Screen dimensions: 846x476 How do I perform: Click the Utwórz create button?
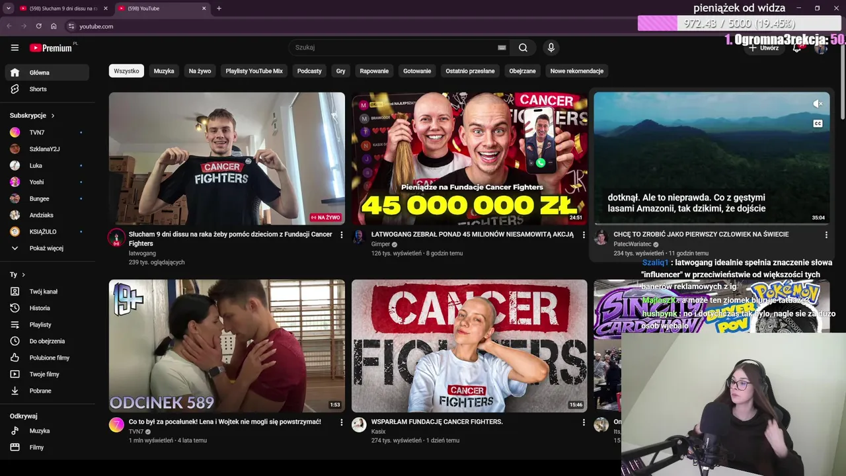[764, 48]
